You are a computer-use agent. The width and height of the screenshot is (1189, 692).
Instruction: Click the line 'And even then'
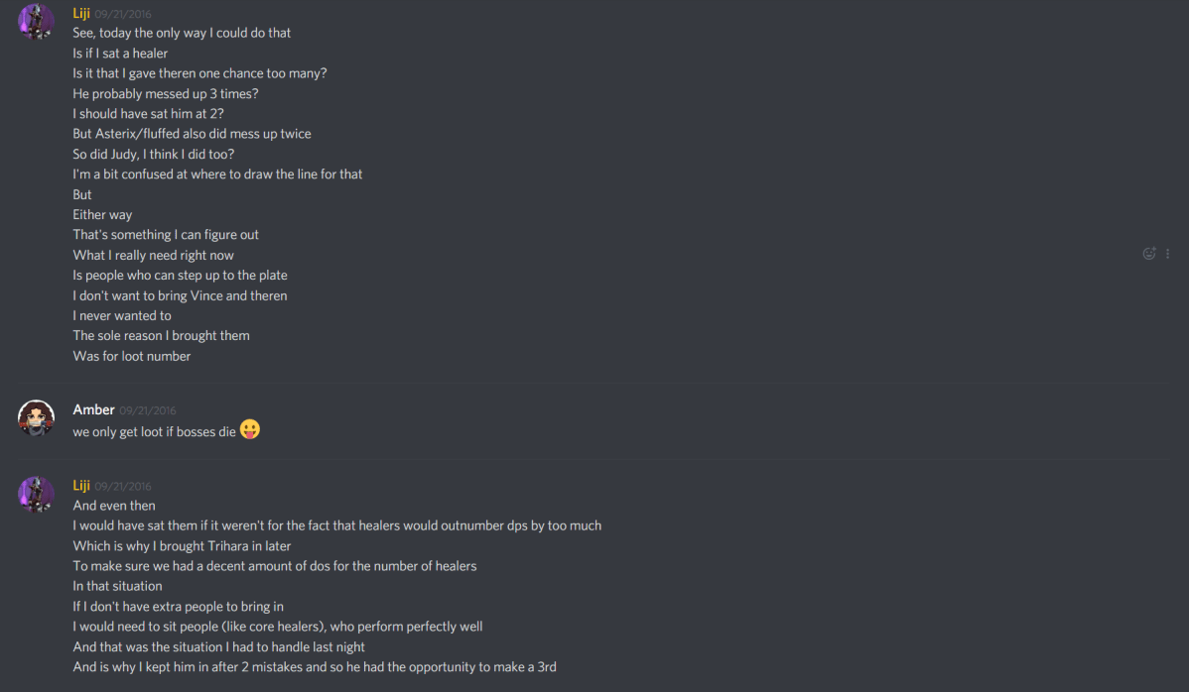pos(113,505)
